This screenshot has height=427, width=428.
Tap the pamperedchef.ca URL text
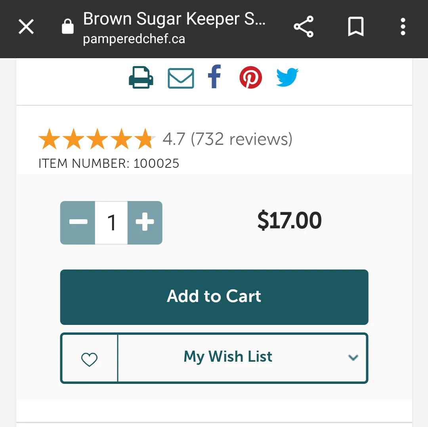pos(134,39)
